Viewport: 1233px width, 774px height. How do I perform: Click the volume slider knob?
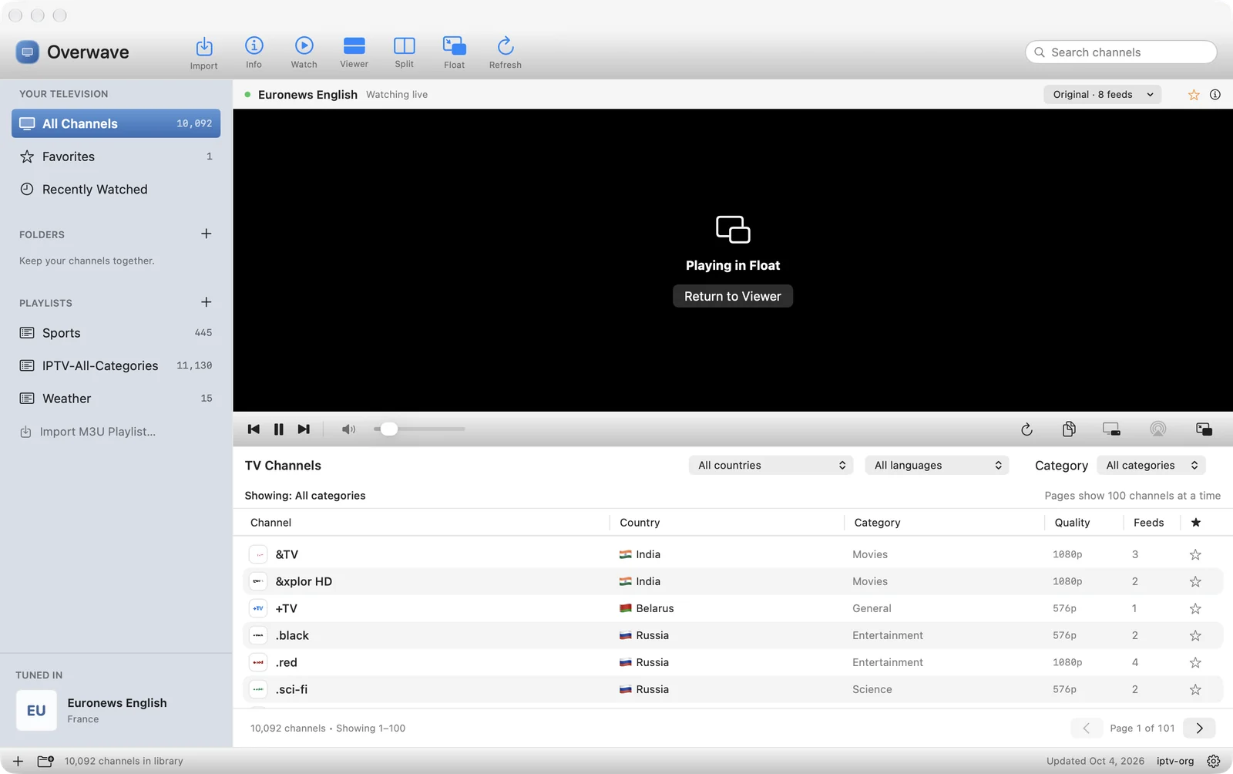click(x=389, y=429)
